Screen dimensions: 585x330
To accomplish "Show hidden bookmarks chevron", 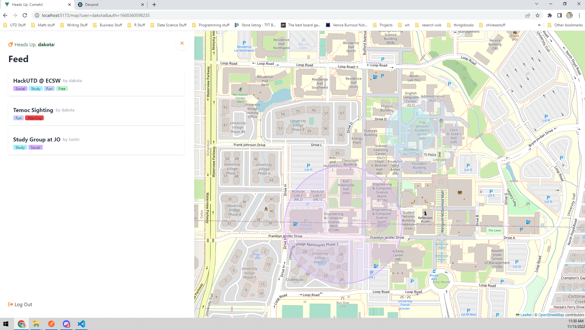I will pyautogui.click(x=539, y=25).
